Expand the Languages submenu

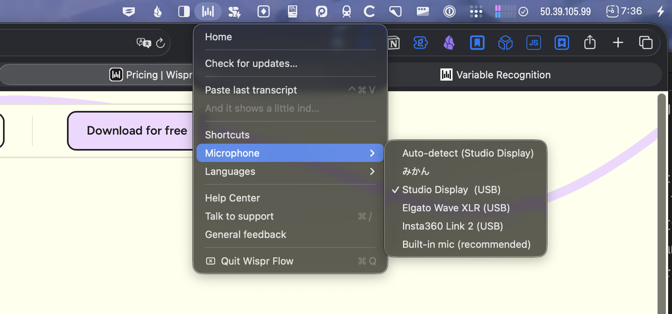(290, 171)
